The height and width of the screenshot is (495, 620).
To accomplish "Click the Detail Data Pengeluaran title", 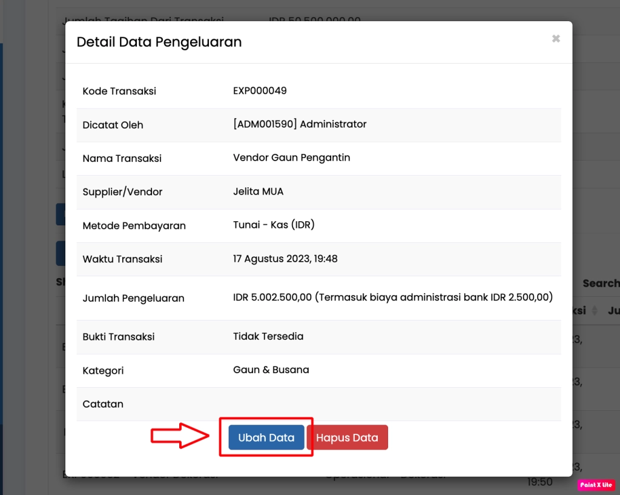I will [x=159, y=42].
